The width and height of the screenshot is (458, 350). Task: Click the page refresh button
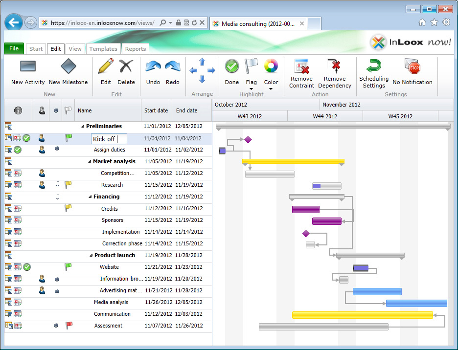point(194,23)
